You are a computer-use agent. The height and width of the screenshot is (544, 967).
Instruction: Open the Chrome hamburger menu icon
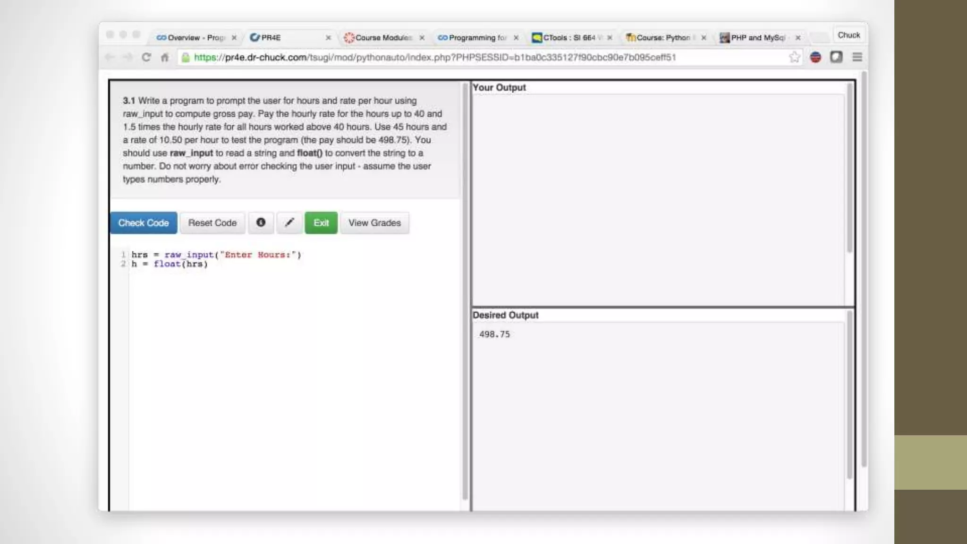(x=857, y=57)
